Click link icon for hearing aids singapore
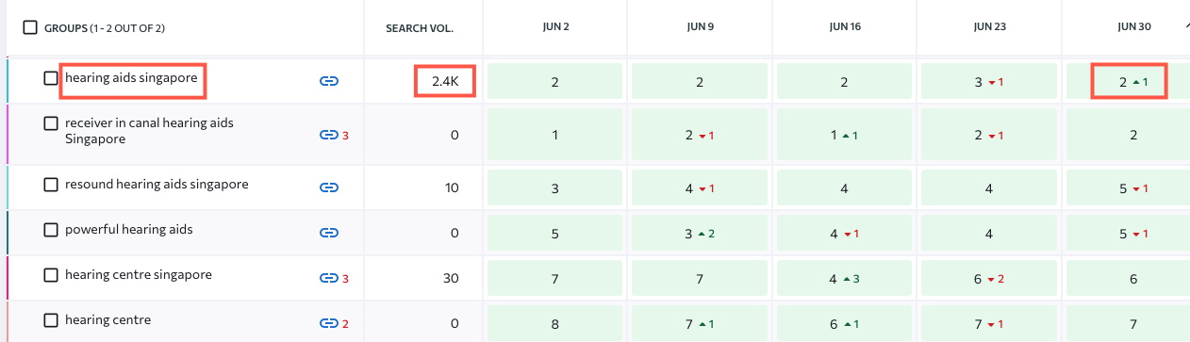 tap(328, 82)
